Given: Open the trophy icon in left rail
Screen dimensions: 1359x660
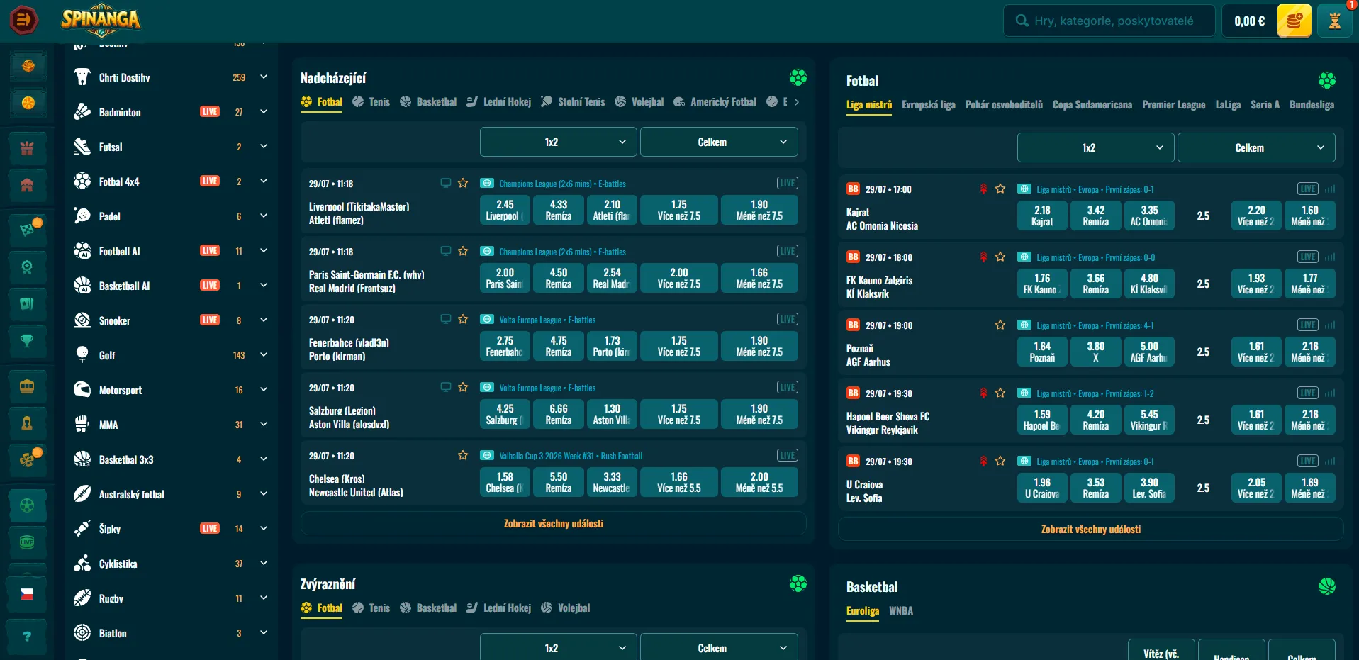Looking at the screenshot, I should click(27, 341).
